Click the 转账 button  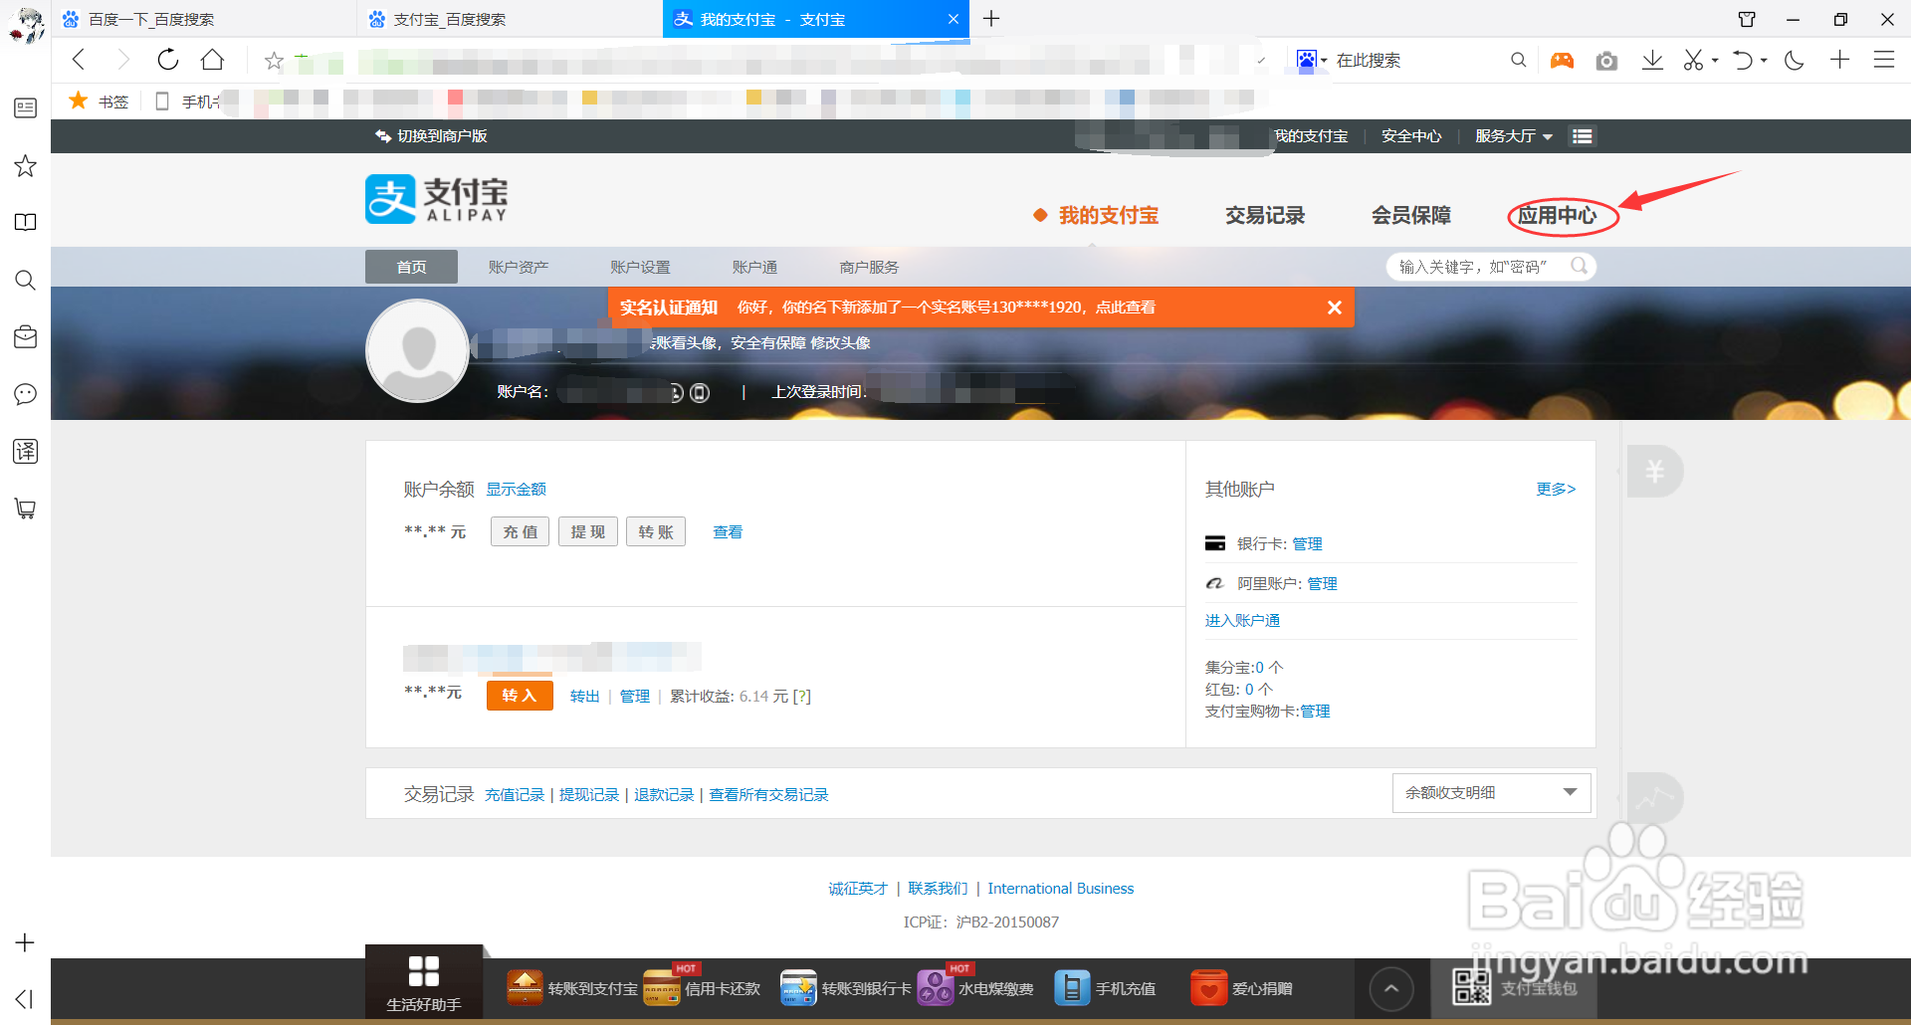(x=656, y=531)
